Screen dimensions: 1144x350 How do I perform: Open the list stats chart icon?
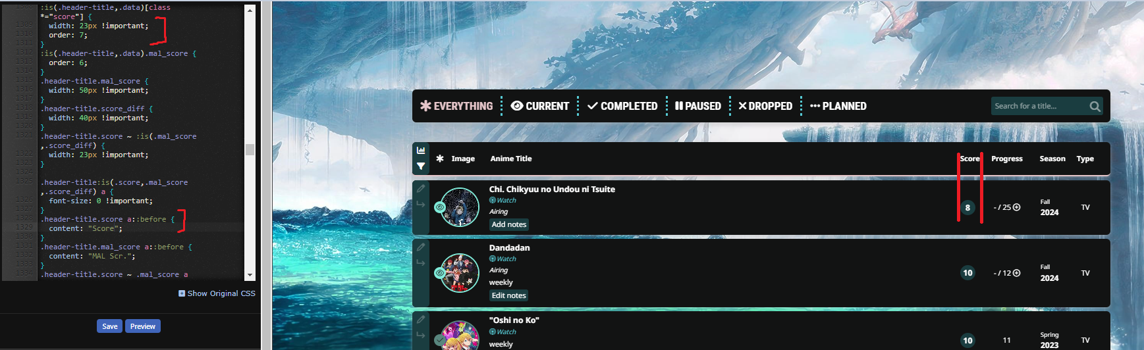(421, 150)
